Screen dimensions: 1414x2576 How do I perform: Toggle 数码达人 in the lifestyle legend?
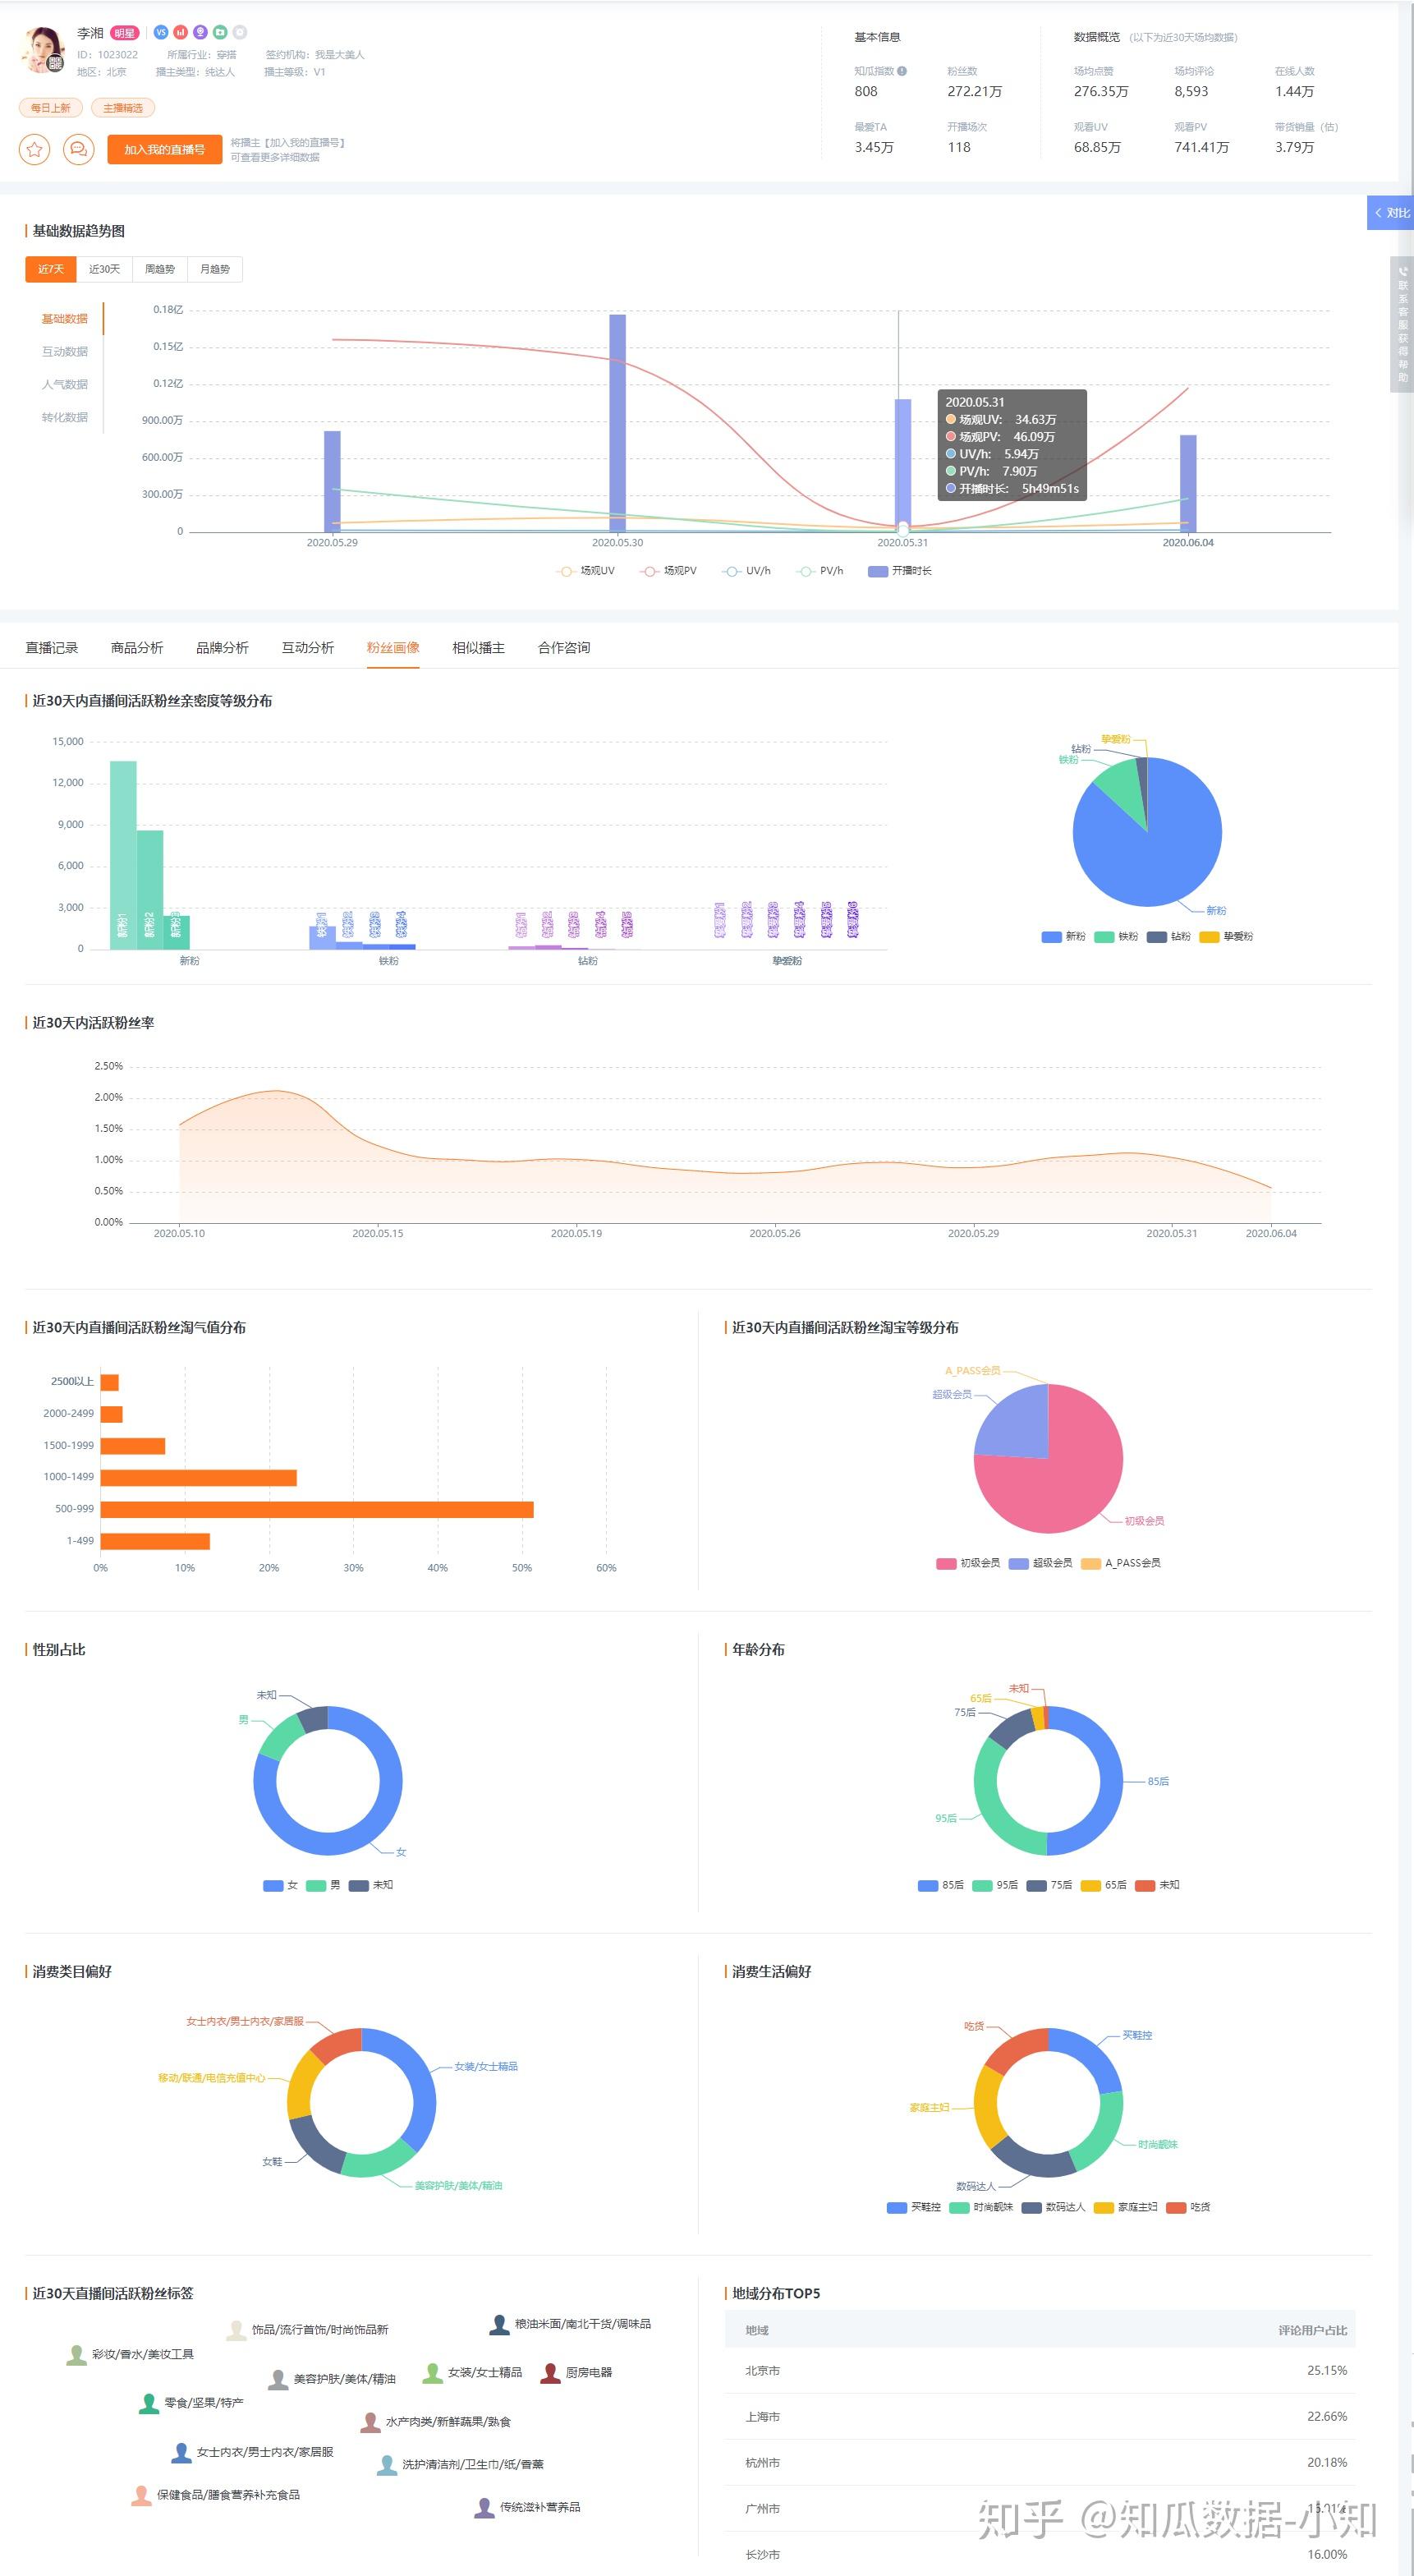coord(1053,2207)
